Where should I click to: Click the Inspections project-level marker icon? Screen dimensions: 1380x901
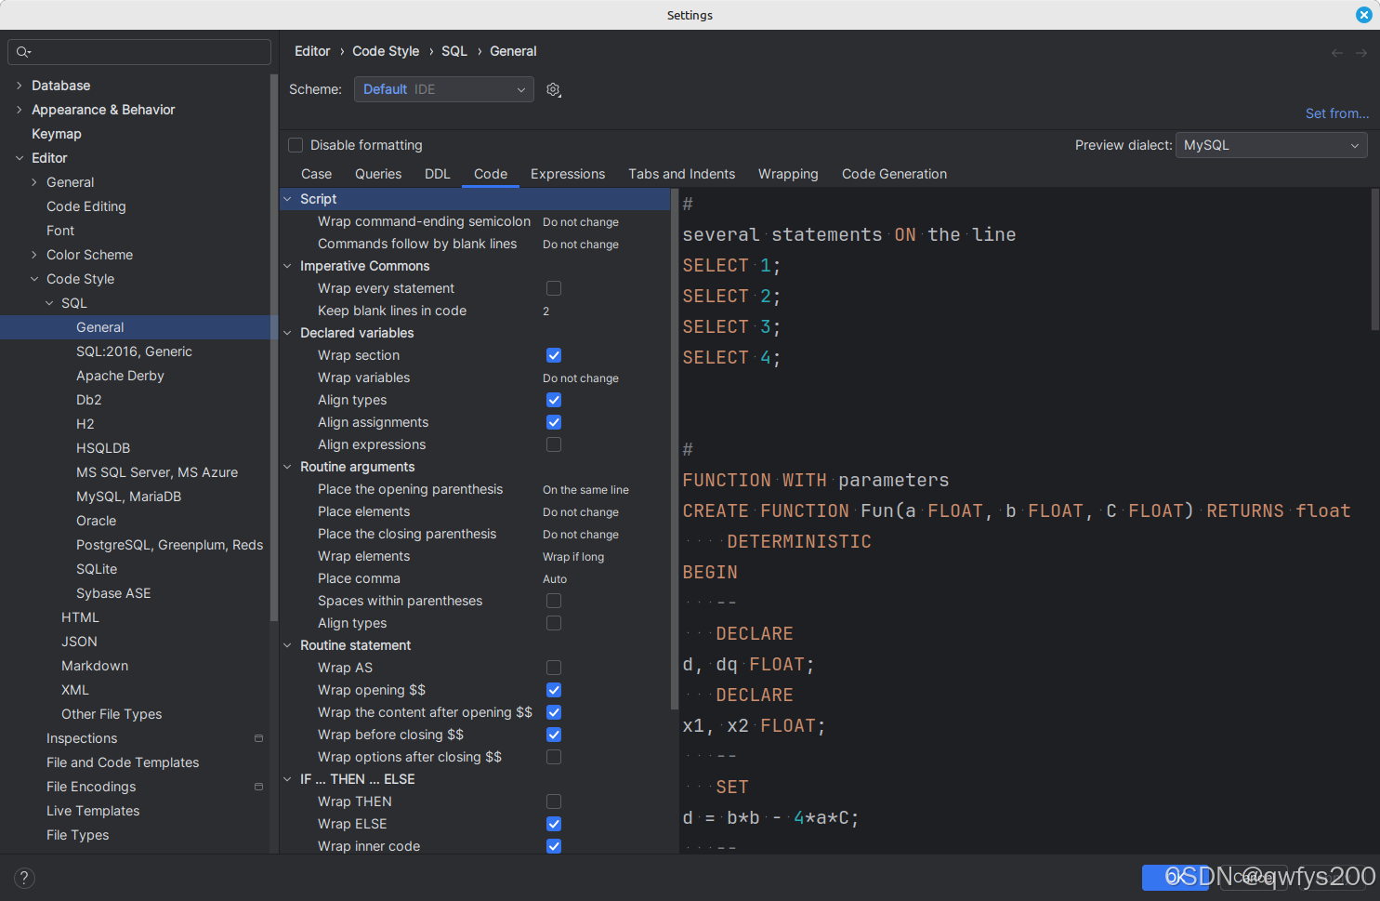coord(258,738)
